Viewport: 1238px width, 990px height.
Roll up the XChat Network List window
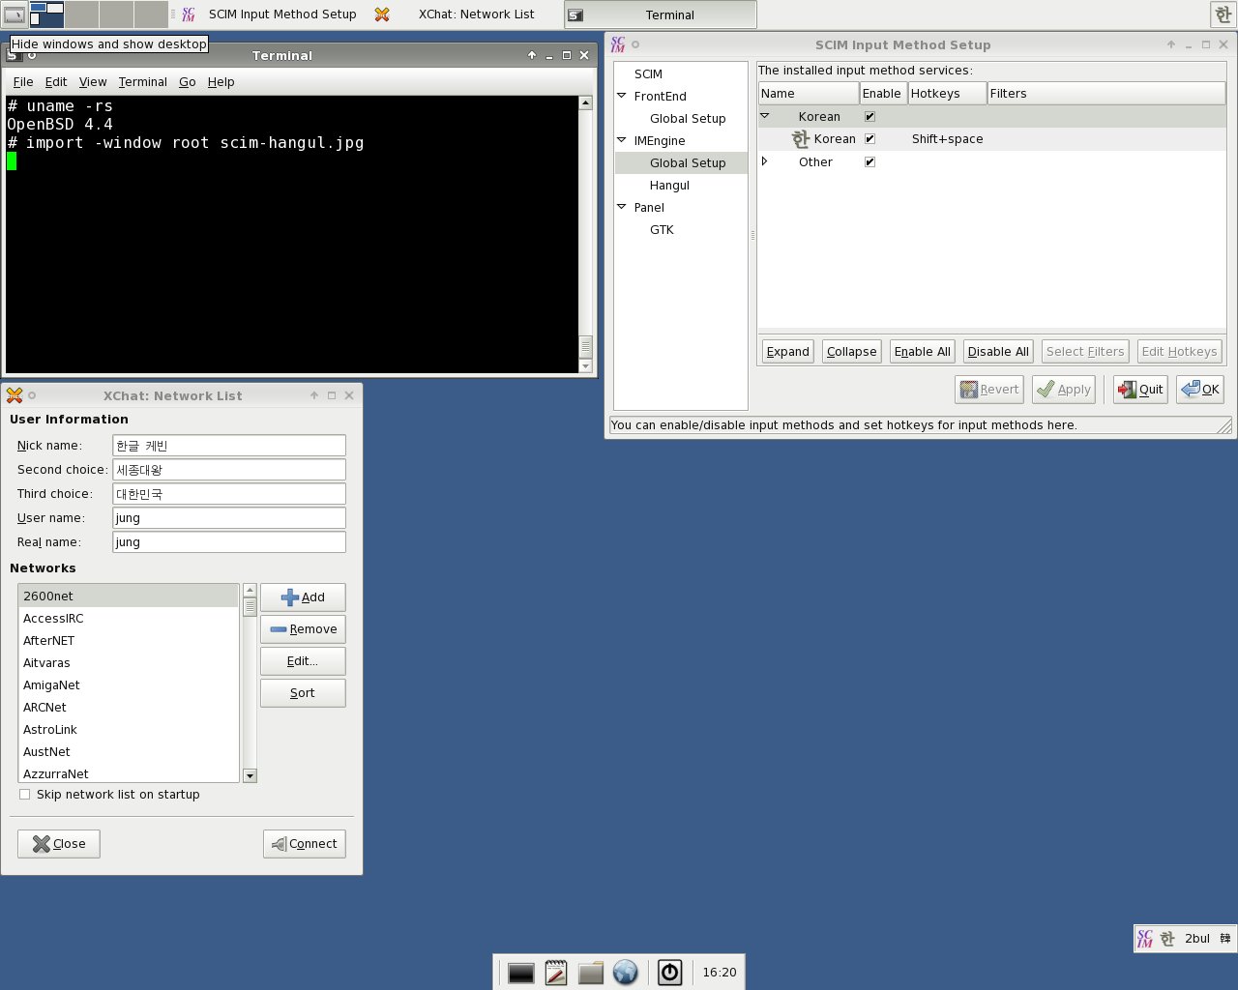pos(314,395)
